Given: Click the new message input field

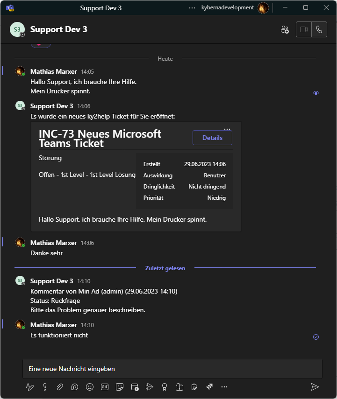Looking at the screenshot, I should point(173,369).
